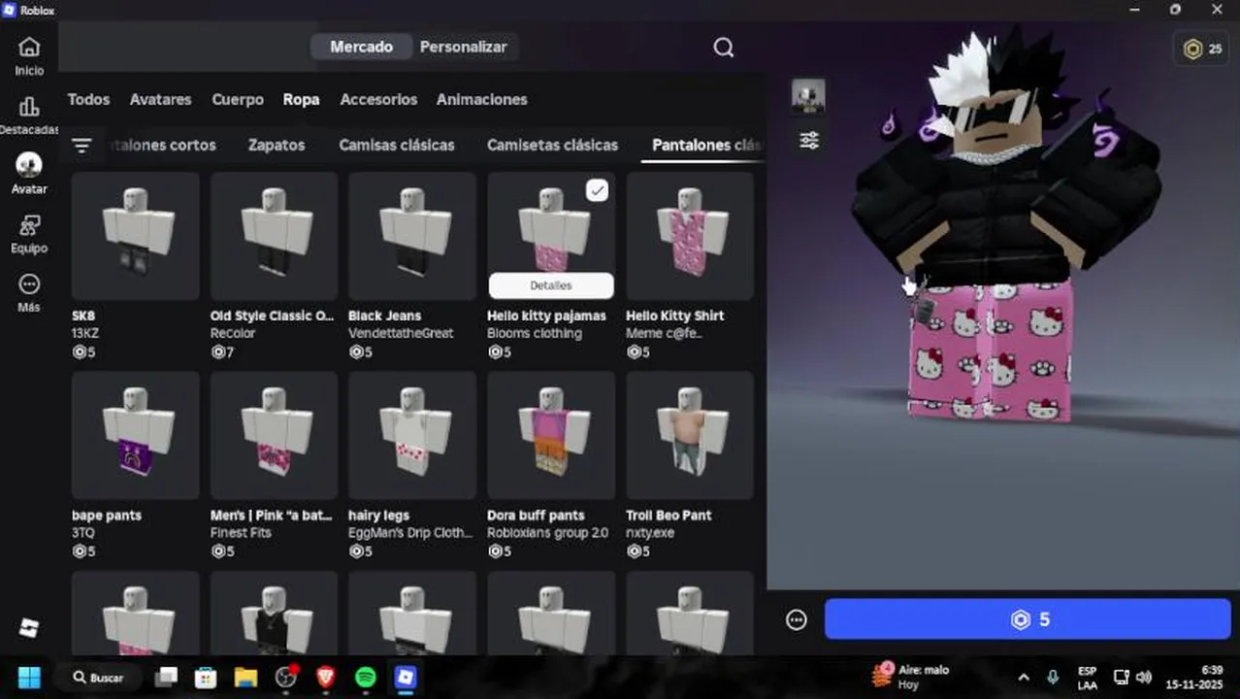The image size is (1240, 699).
Task: Uncheck the Hello kitty pajamas selection checkmark
Action: click(597, 190)
